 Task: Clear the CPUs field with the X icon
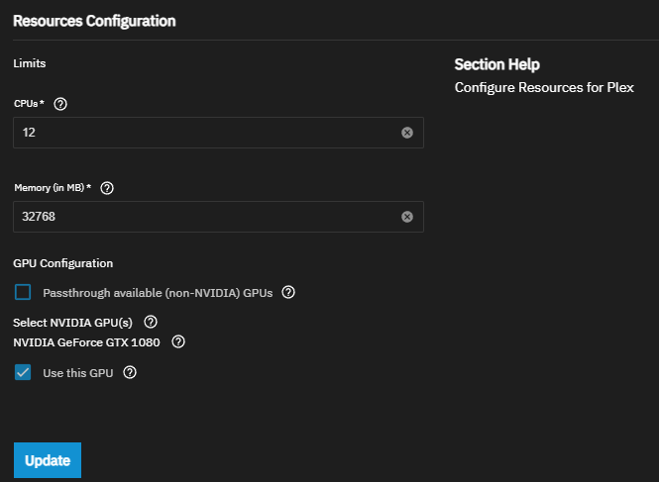click(x=407, y=133)
